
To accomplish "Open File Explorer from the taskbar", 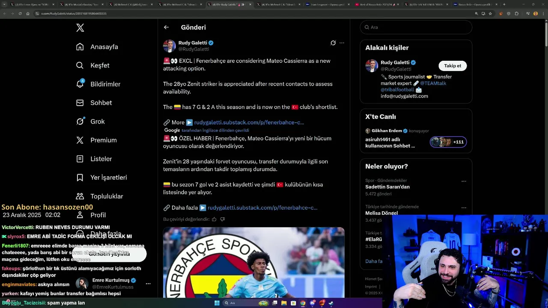I will click(x=284, y=303).
